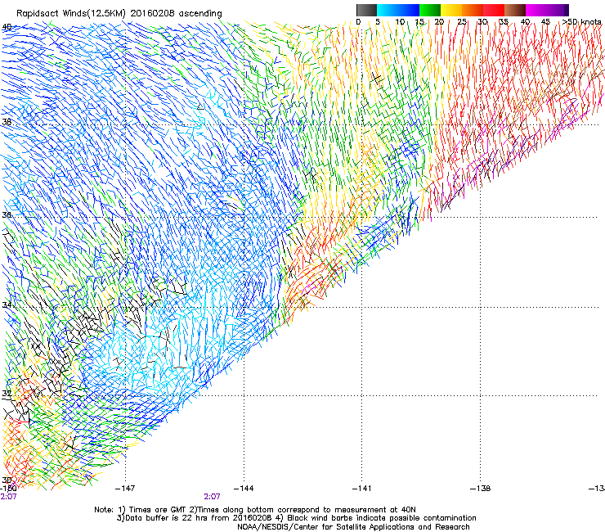Click the latitude label '36'
This screenshot has width=605, height=532.
7,214
